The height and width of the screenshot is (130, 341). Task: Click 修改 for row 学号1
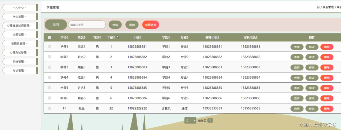point(312,47)
